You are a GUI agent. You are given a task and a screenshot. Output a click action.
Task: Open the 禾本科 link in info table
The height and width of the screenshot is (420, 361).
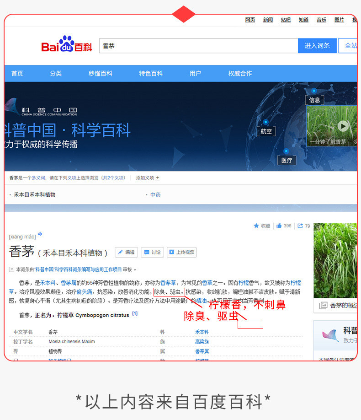coord(202,332)
